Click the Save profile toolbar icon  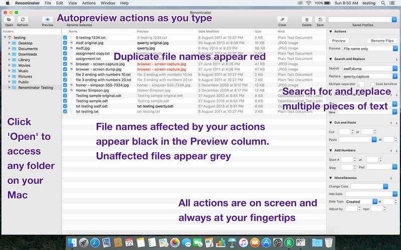click(320, 19)
